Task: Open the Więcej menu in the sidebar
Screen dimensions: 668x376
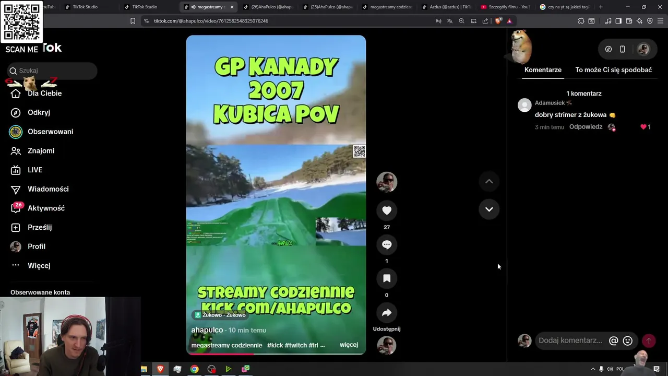Action: point(39,265)
